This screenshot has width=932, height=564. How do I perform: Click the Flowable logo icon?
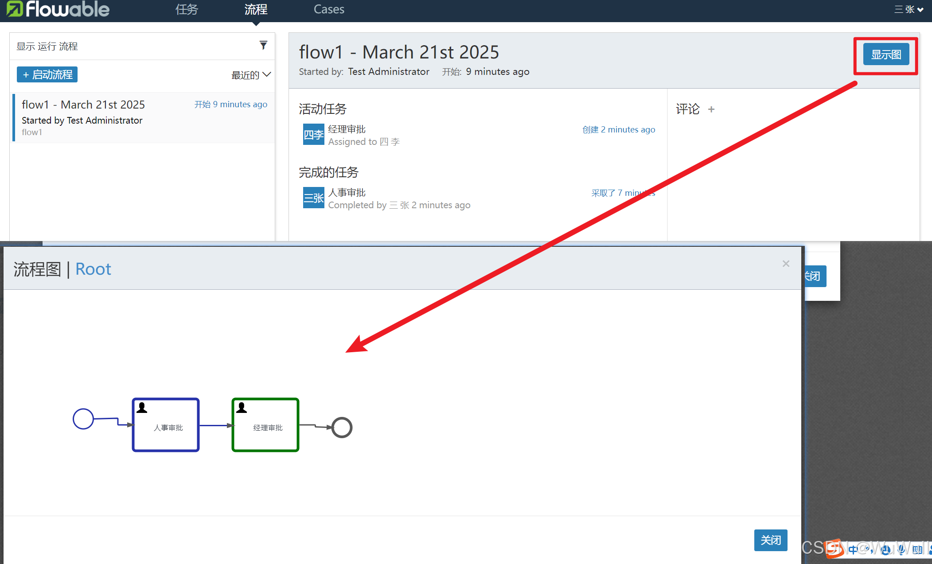(x=14, y=9)
